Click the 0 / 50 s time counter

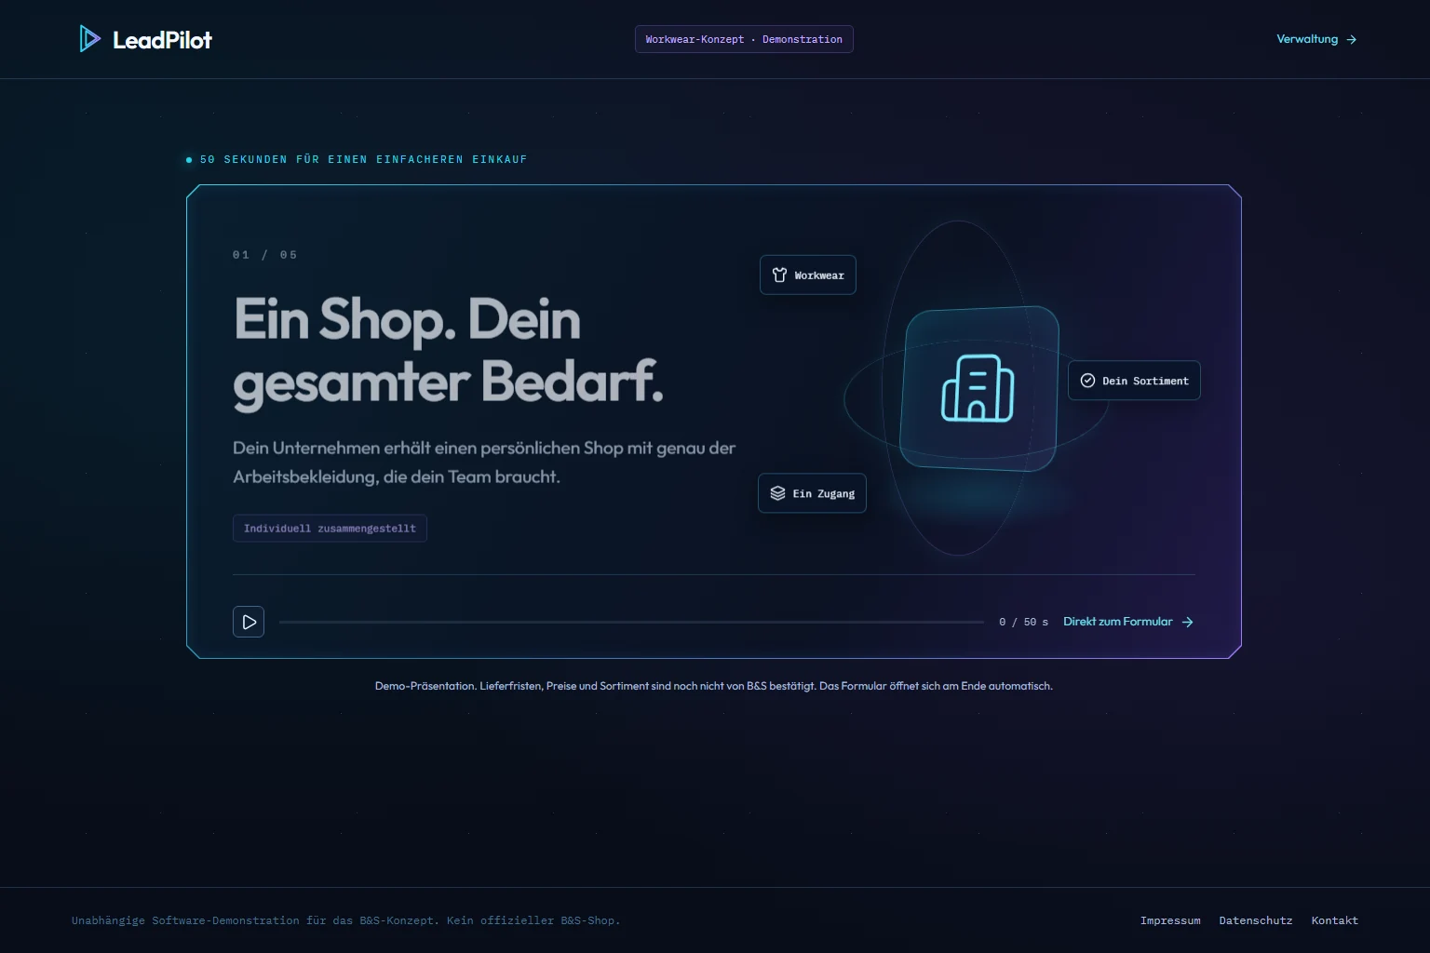[1023, 622]
